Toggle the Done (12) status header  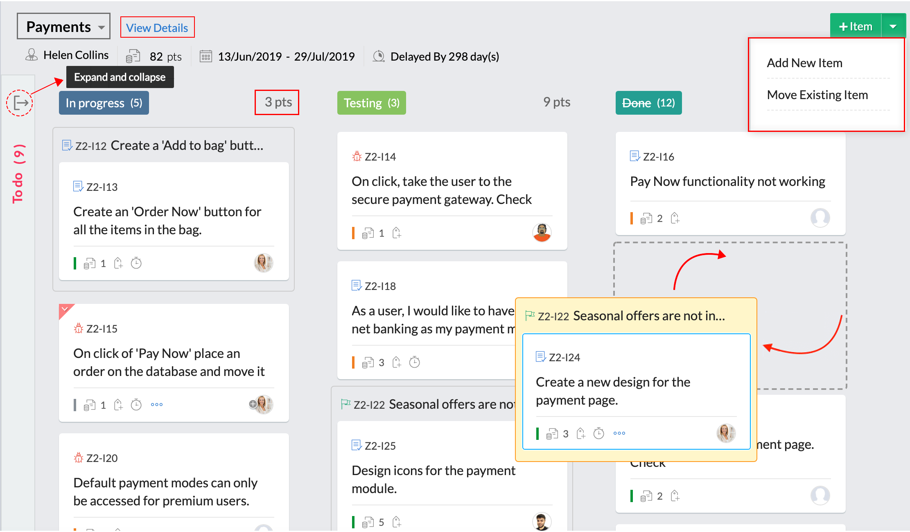pyautogui.click(x=648, y=103)
